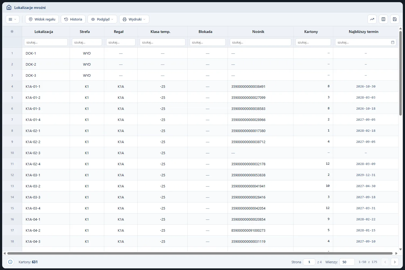Click the Najbliższy termin column header
405x270 pixels.
pyautogui.click(x=364, y=32)
